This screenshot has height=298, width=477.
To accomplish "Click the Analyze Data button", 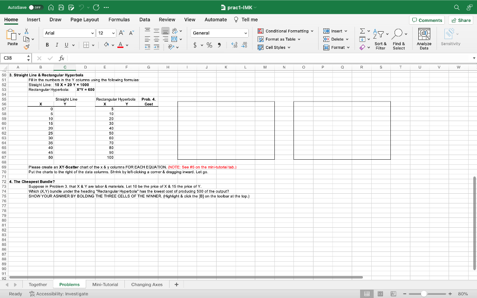I will point(424,39).
